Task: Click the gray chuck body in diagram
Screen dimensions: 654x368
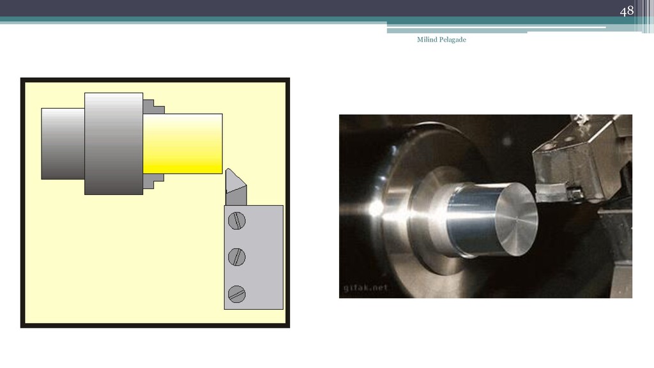Action: (114, 144)
